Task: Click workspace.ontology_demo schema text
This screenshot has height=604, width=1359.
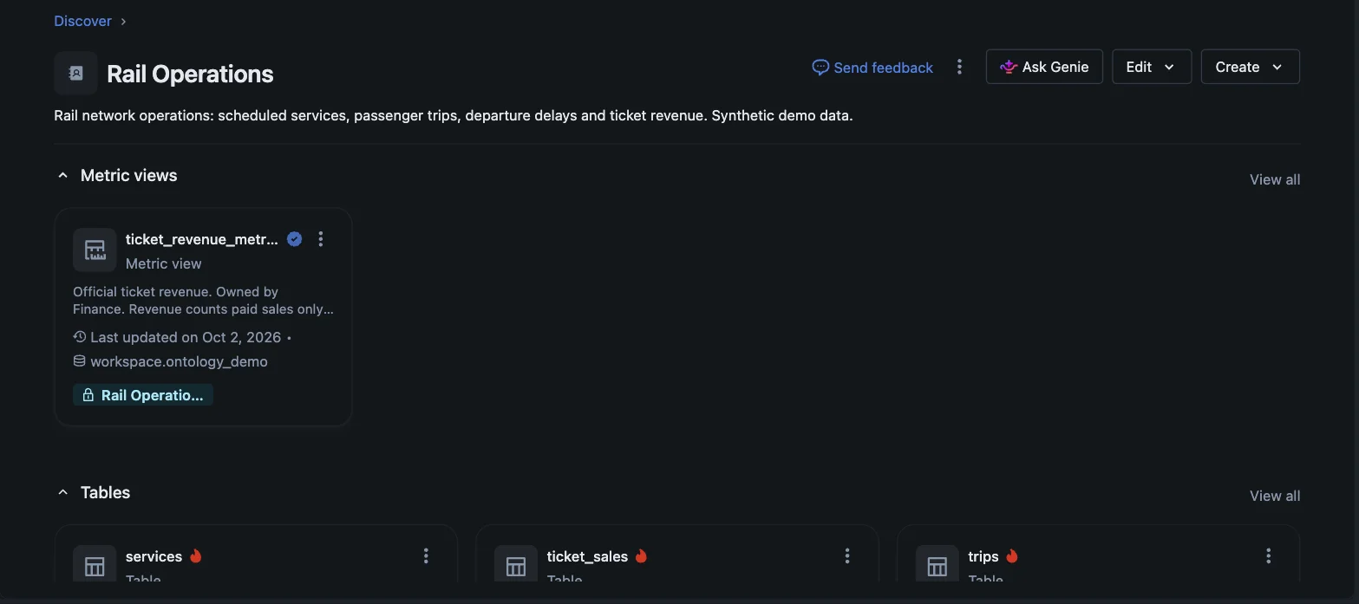Action: tap(179, 361)
